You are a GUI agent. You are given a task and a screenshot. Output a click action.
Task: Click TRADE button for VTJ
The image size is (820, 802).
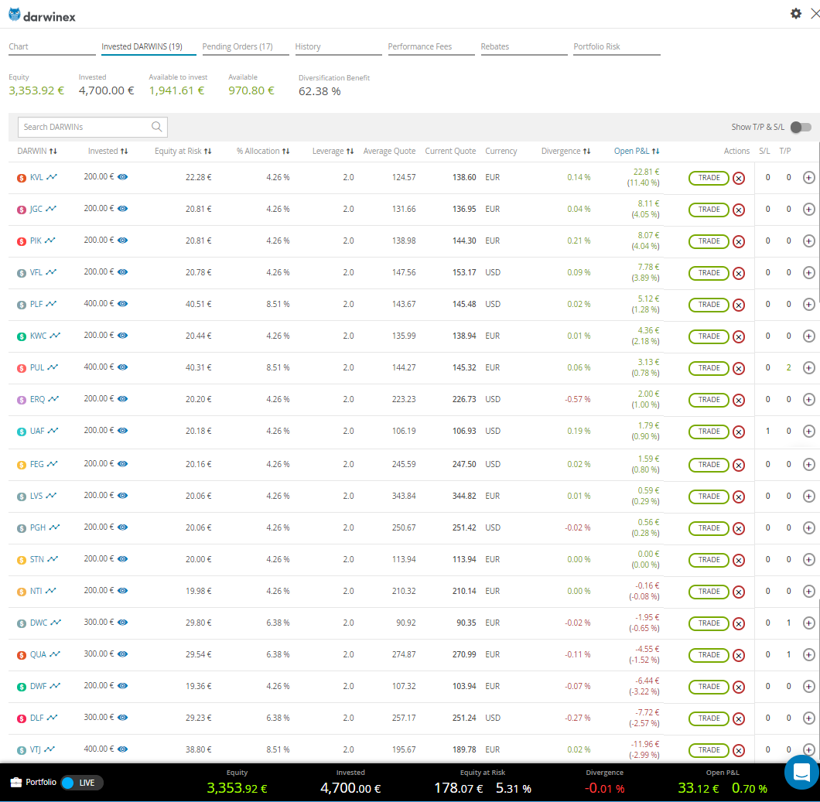coord(709,750)
